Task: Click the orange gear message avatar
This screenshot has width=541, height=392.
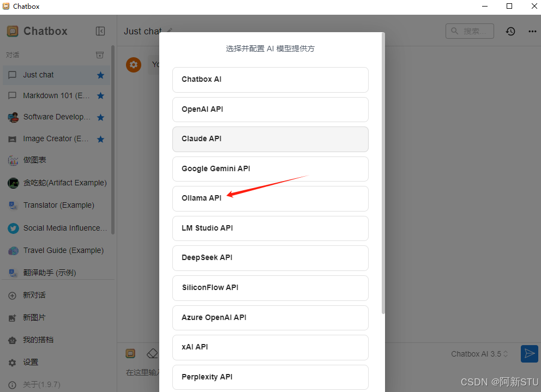Action: click(x=134, y=64)
